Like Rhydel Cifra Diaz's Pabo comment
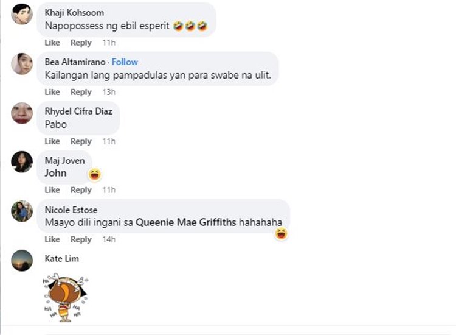 [x=52, y=141]
